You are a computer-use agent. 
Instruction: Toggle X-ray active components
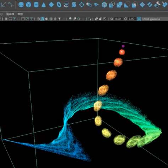click(x=101, y=19)
